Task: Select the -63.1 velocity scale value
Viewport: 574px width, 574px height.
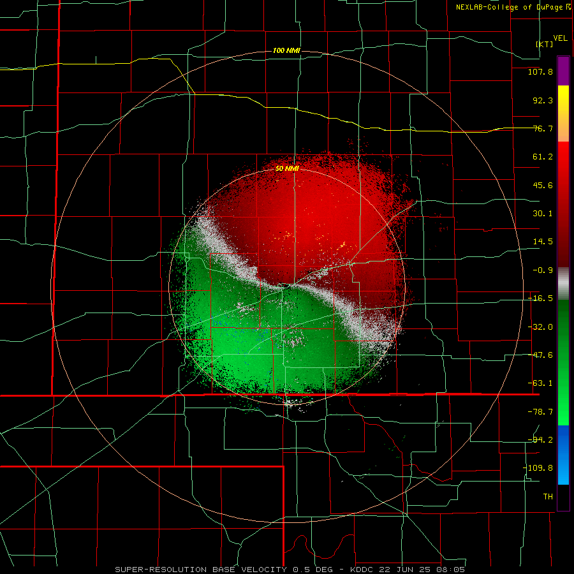Action: 540,383
